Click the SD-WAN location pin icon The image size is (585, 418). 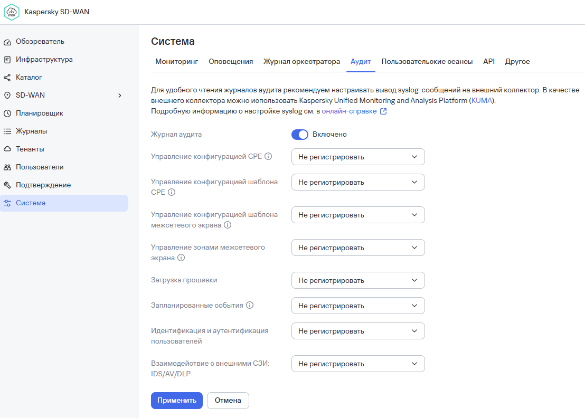click(7, 96)
